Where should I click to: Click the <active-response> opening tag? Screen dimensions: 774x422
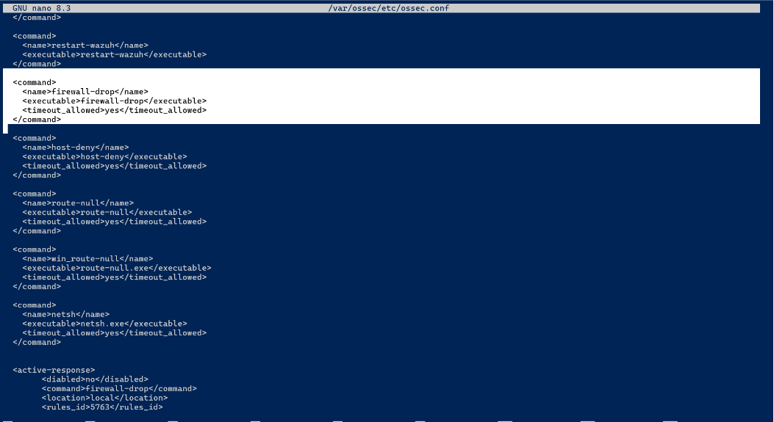[x=54, y=370]
